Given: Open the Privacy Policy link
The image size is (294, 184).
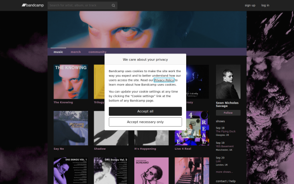Looking at the screenshot, I should 164,80.
